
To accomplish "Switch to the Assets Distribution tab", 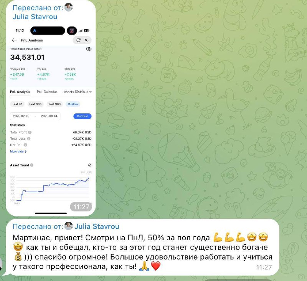I will point(78,92).
